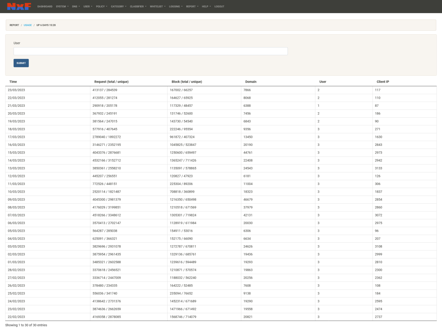Open the Report dropdown menu
442x329 pixels.
click(x=192, y=7)
